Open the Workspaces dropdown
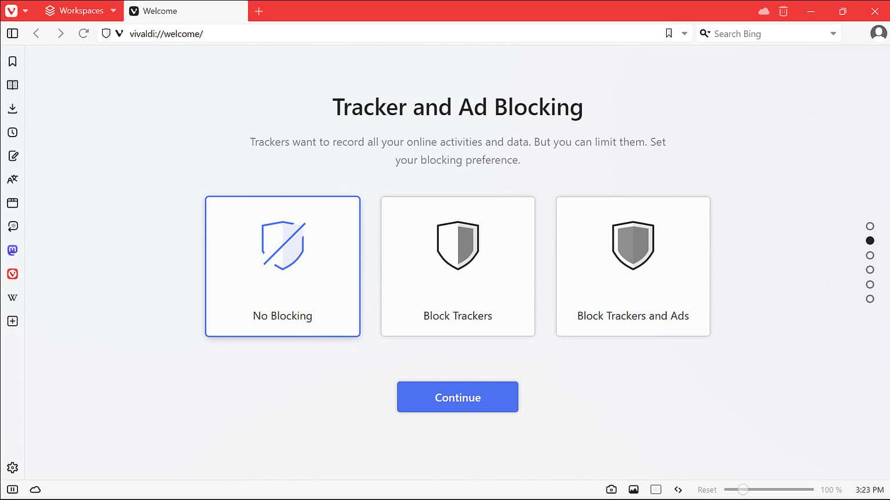Viewport: 890px width, 500px height. pyautogui.click(x=113, y=10)
